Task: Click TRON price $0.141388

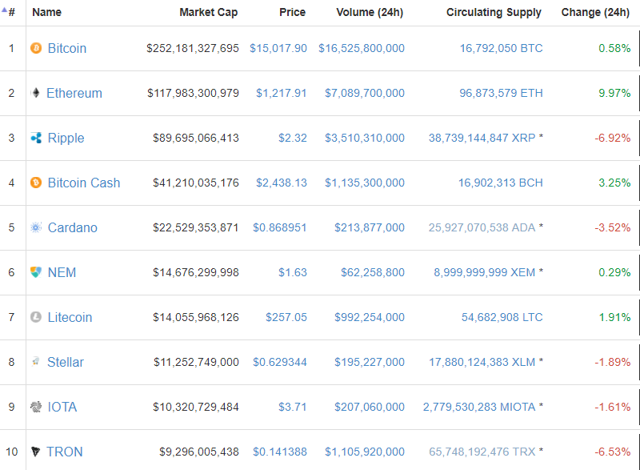Action: point(279,452)
